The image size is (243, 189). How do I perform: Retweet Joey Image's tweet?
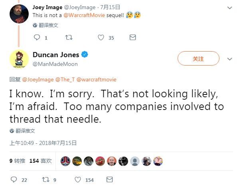pos(69,37)
